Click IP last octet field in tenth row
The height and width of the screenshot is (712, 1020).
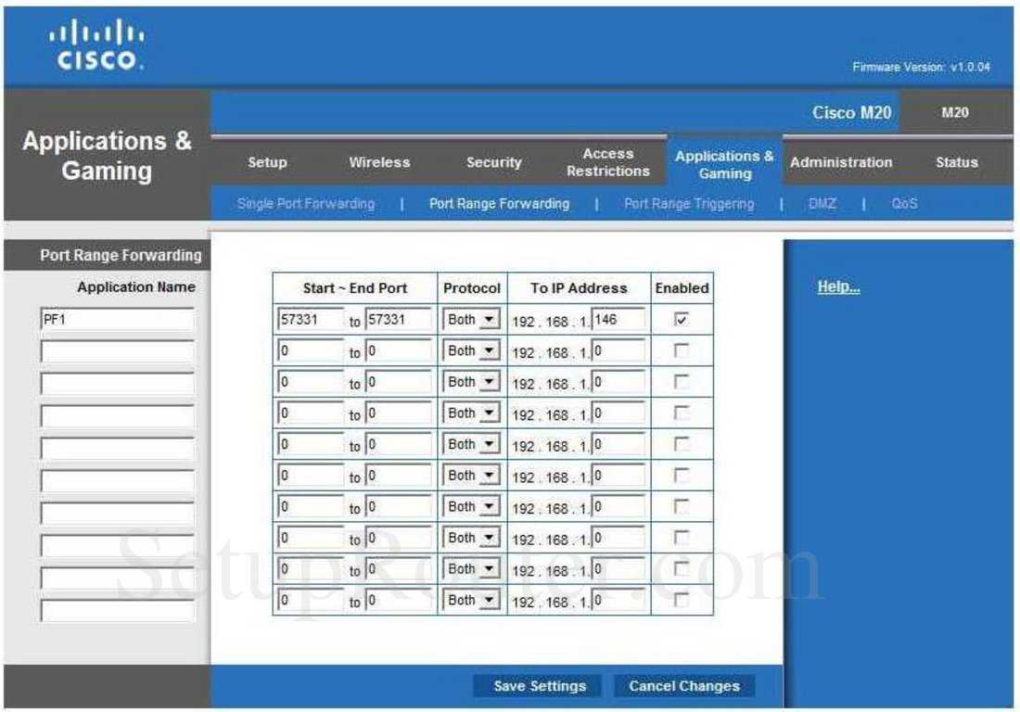tap(618, 600)
